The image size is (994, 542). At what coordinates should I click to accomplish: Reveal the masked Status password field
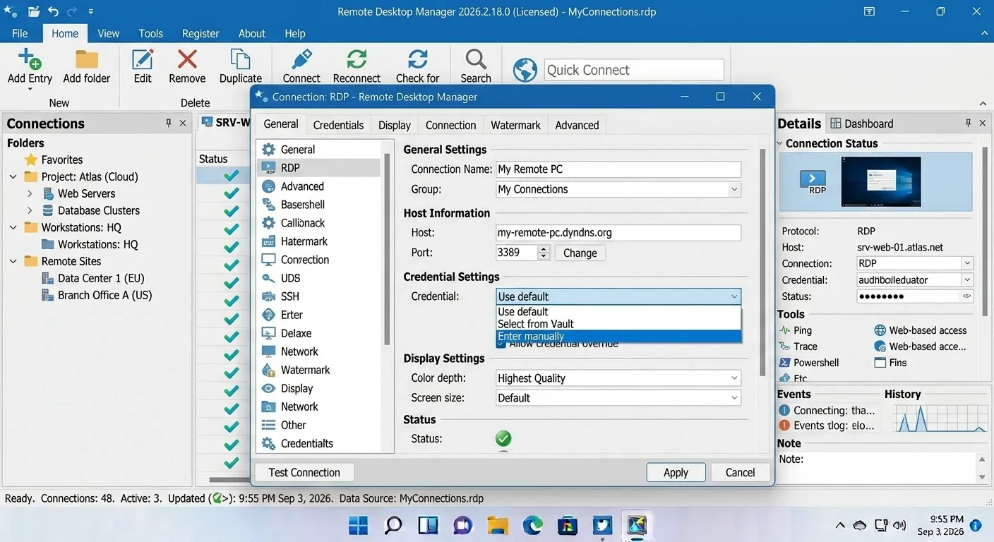pyautogui.click(x=967, y=296)
